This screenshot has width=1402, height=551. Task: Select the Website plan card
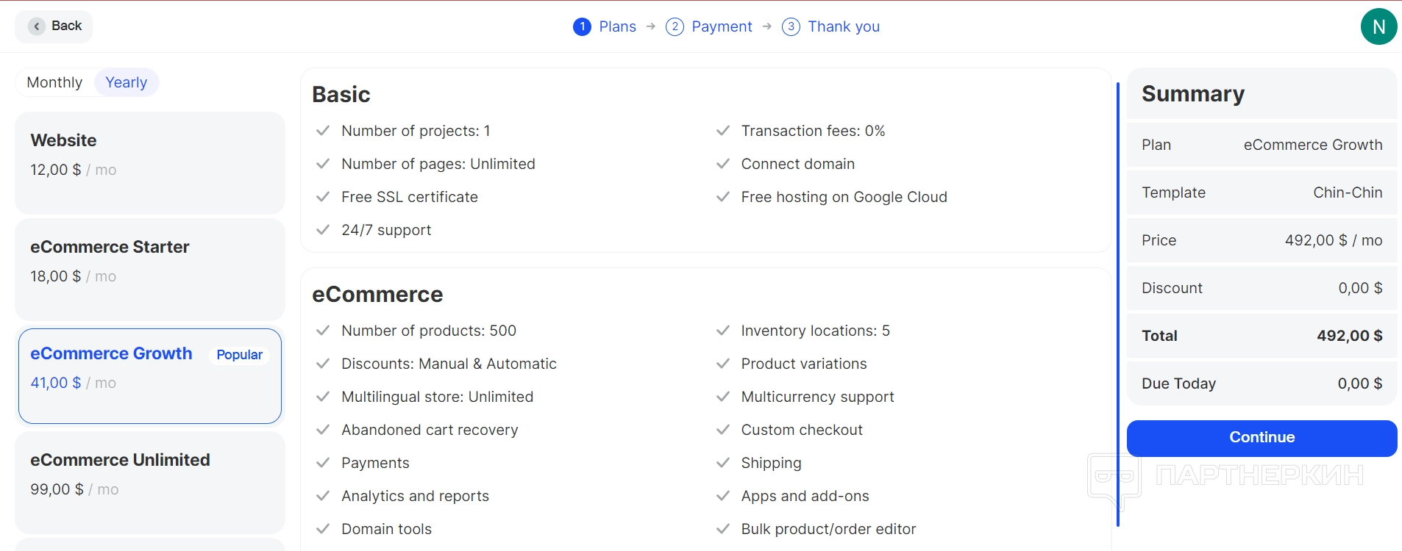click(149, 162)
